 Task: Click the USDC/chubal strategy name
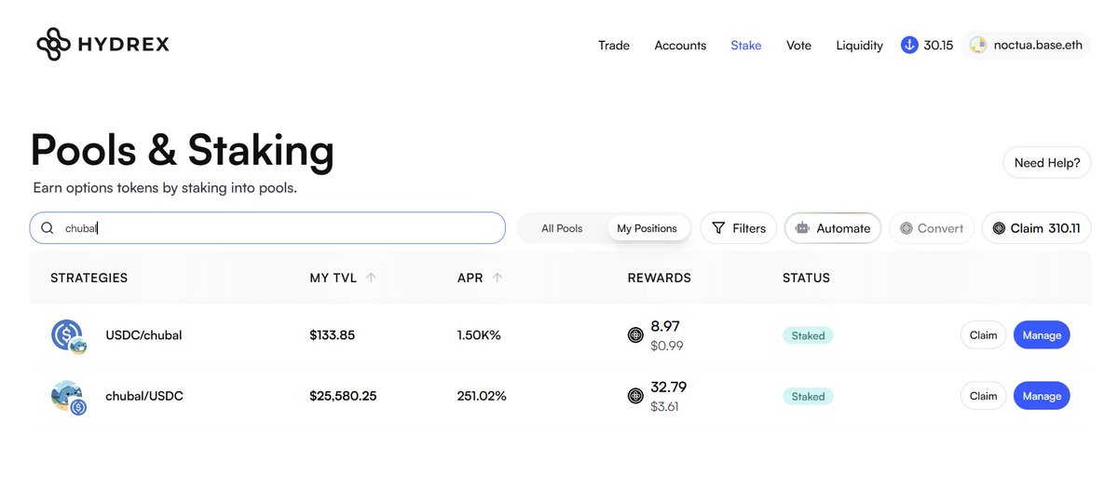pos(143,335)
